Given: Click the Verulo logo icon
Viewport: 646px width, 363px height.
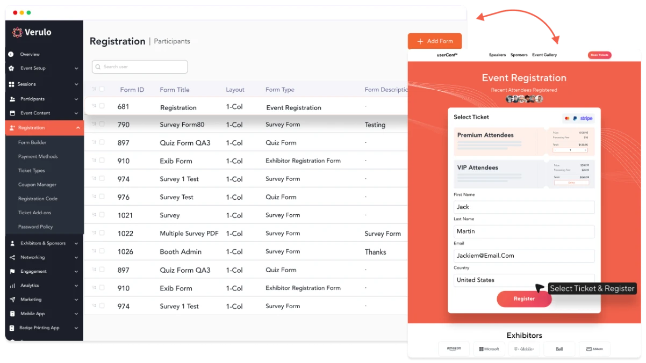Looking at the screenshot, I should (x=17, y=32).
